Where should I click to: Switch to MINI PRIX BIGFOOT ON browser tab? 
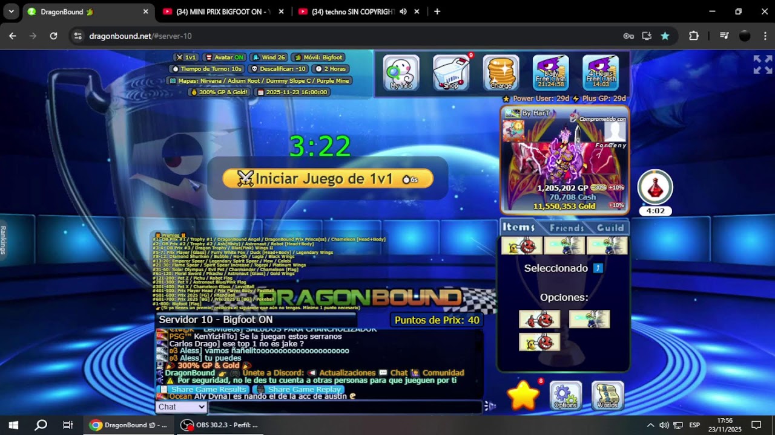222,11
